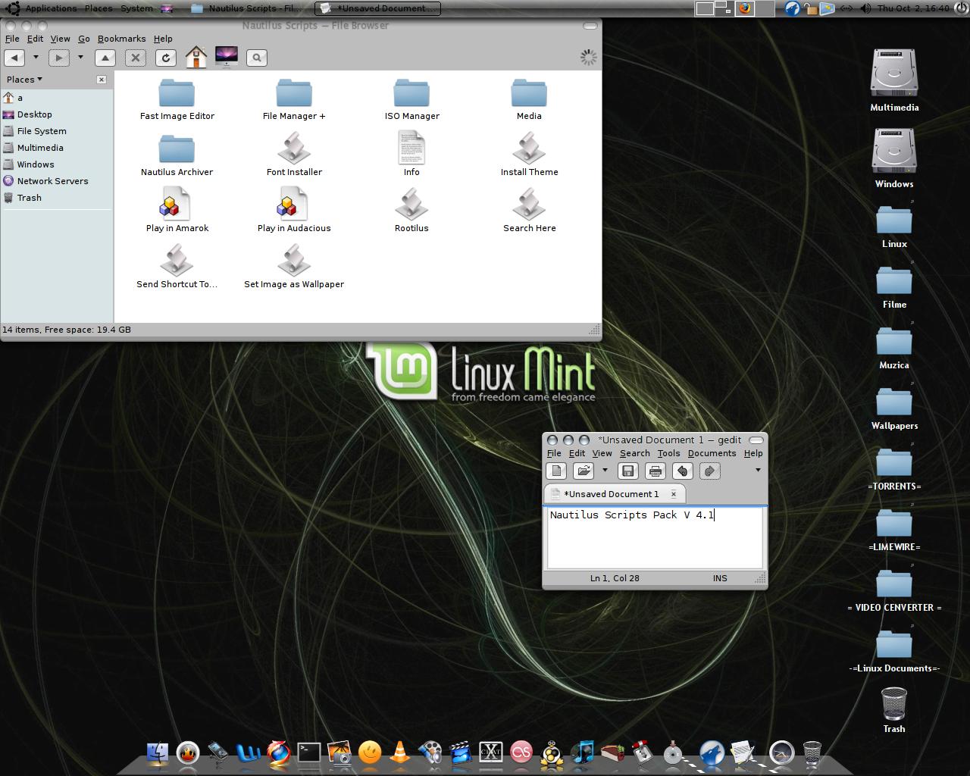Select Set Image as Wallpaper script

coord(294,267)
